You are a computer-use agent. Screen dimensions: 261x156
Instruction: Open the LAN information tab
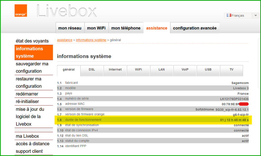pyautogui.click(x=162, y=70)
